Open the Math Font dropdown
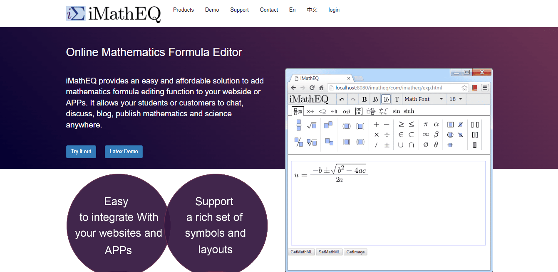This screenshot has width=558, height=272. pos(424,99)
